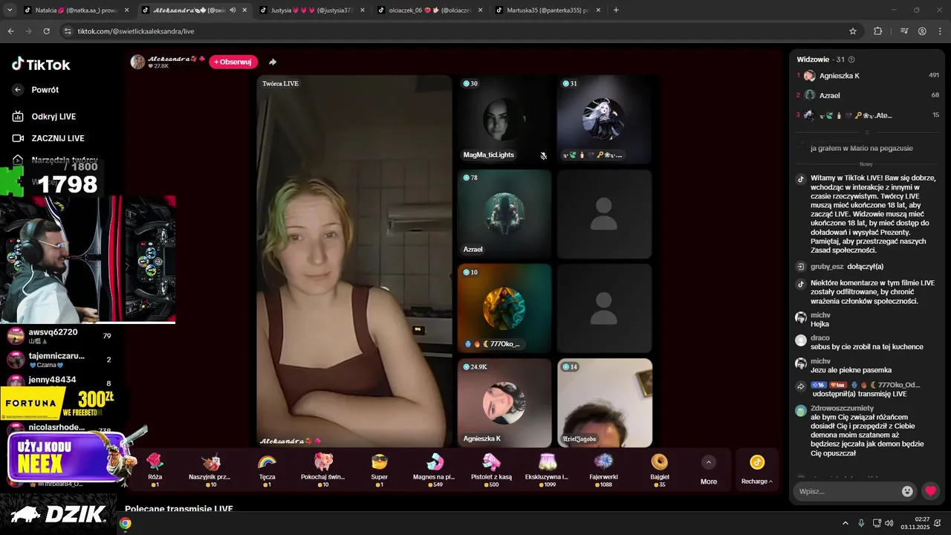Viewport: 951px width, 535px height.
Task: Select the 777Oko guest tile
Action: 504,308
